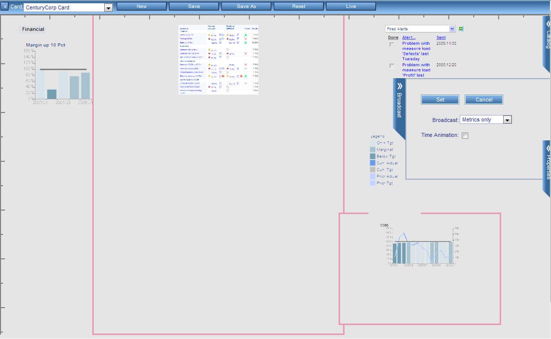Click the Financial section label
551x339 pixels.
point(33,29)
